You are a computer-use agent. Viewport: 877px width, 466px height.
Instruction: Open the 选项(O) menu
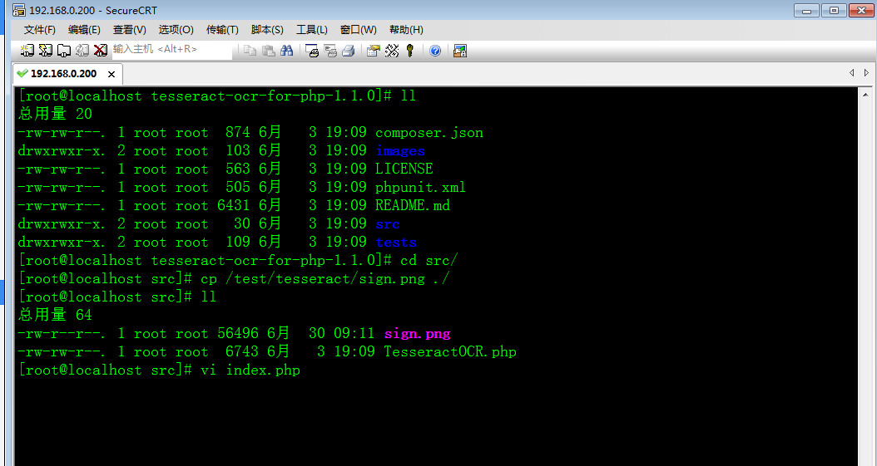tap(176, 30)
